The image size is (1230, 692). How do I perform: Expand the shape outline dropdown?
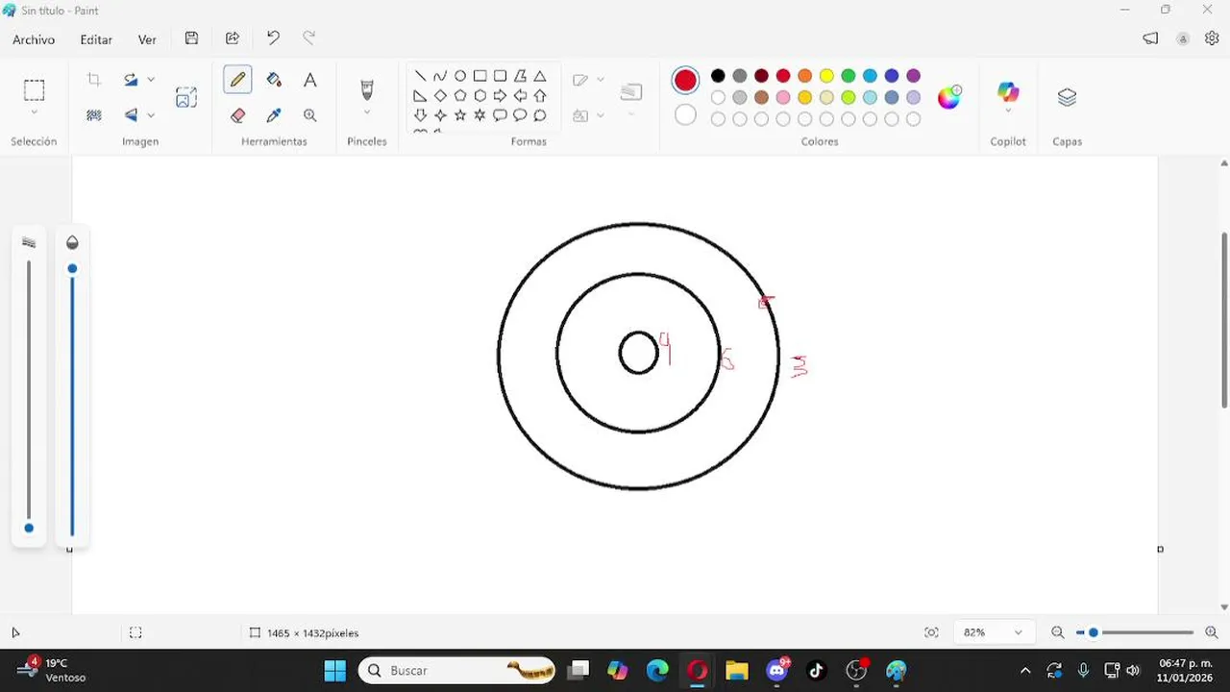601,80
